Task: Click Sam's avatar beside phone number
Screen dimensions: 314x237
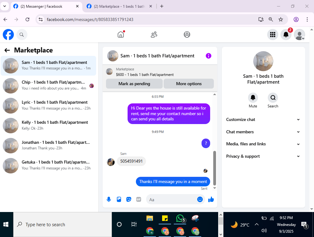Action: click(111, 162)
